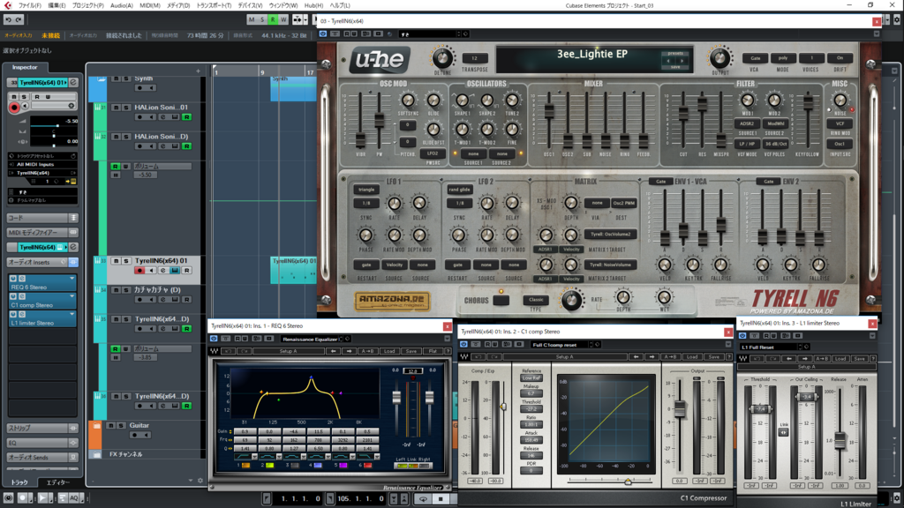Click the u-he logo in TyrellN6
Image resolution: width=904 pixels, height=508 pixels.
(380, 60)
